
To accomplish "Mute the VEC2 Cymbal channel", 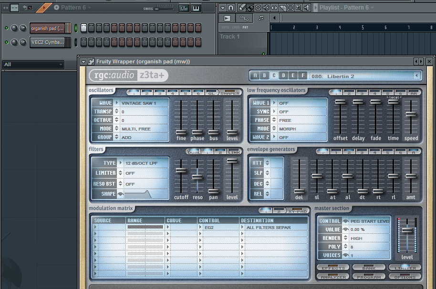I will pyautogui.click(x=6, y=42).
